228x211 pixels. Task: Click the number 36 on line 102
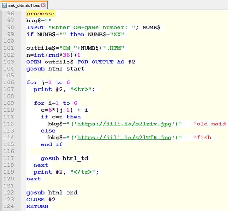[67, 55]
